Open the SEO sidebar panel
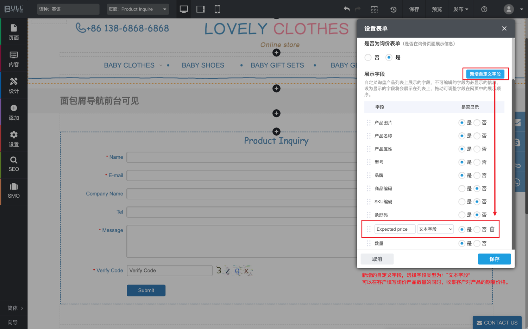This screenshot has height=329, width=528. [14, 164]
